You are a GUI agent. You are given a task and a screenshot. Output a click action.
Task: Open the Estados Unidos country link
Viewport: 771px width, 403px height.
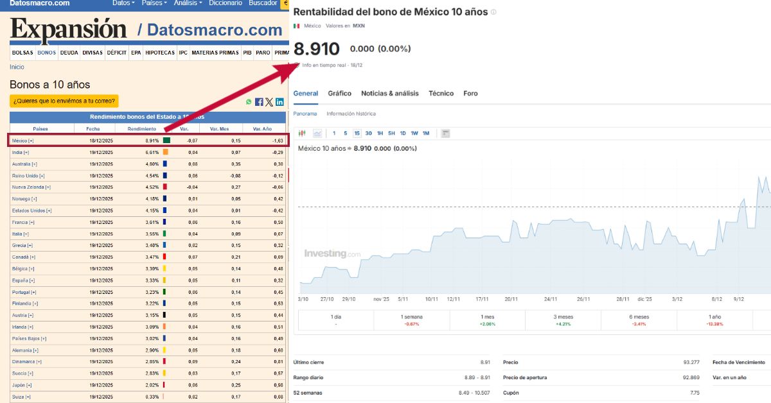coord(31,210)
